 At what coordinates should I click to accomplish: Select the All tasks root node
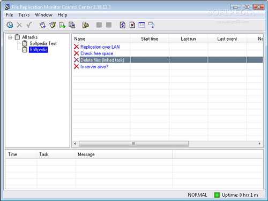(30, 37)
